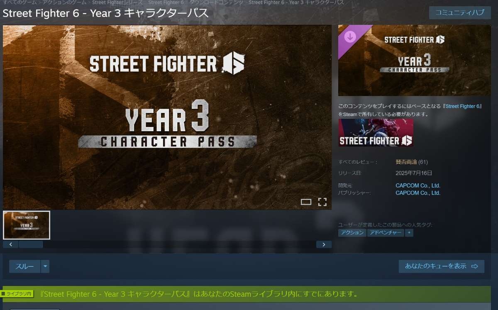Open the コミュニティハブ button

tap(459, 12)
